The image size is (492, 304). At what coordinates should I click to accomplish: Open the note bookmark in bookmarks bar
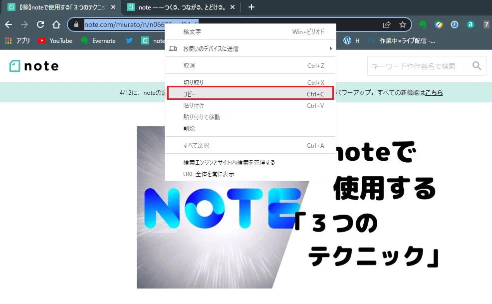[153, 41]
